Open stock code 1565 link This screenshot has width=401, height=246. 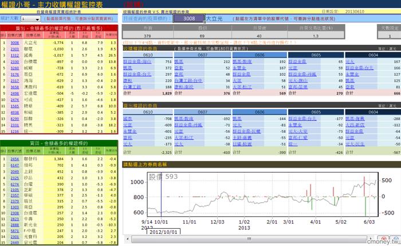(x=14, y=106)
